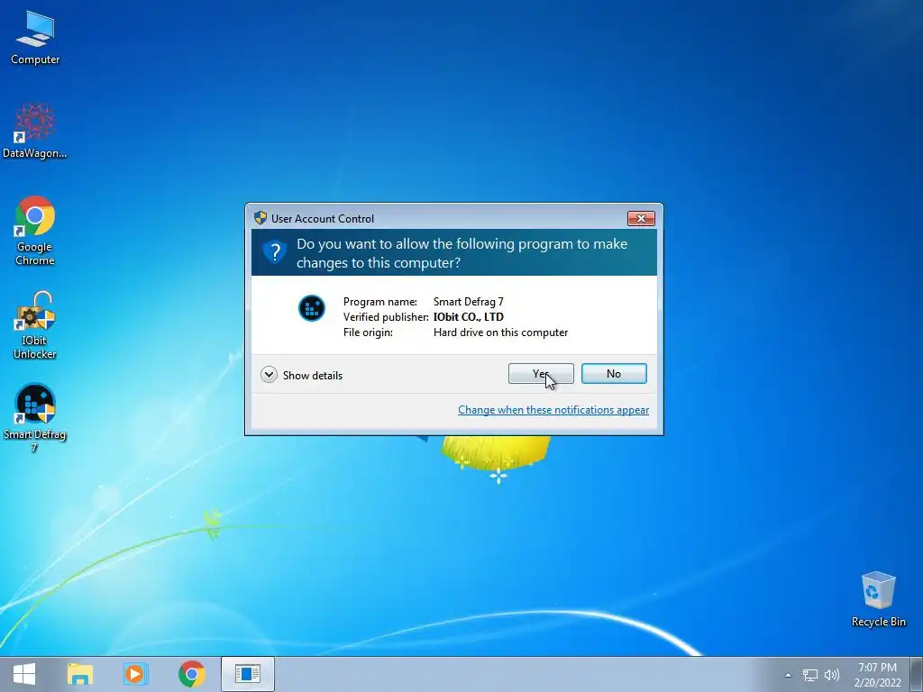Click the Hard drive on this computer text
Viewport: 923px width, 692px height.
tap(501, 332)
